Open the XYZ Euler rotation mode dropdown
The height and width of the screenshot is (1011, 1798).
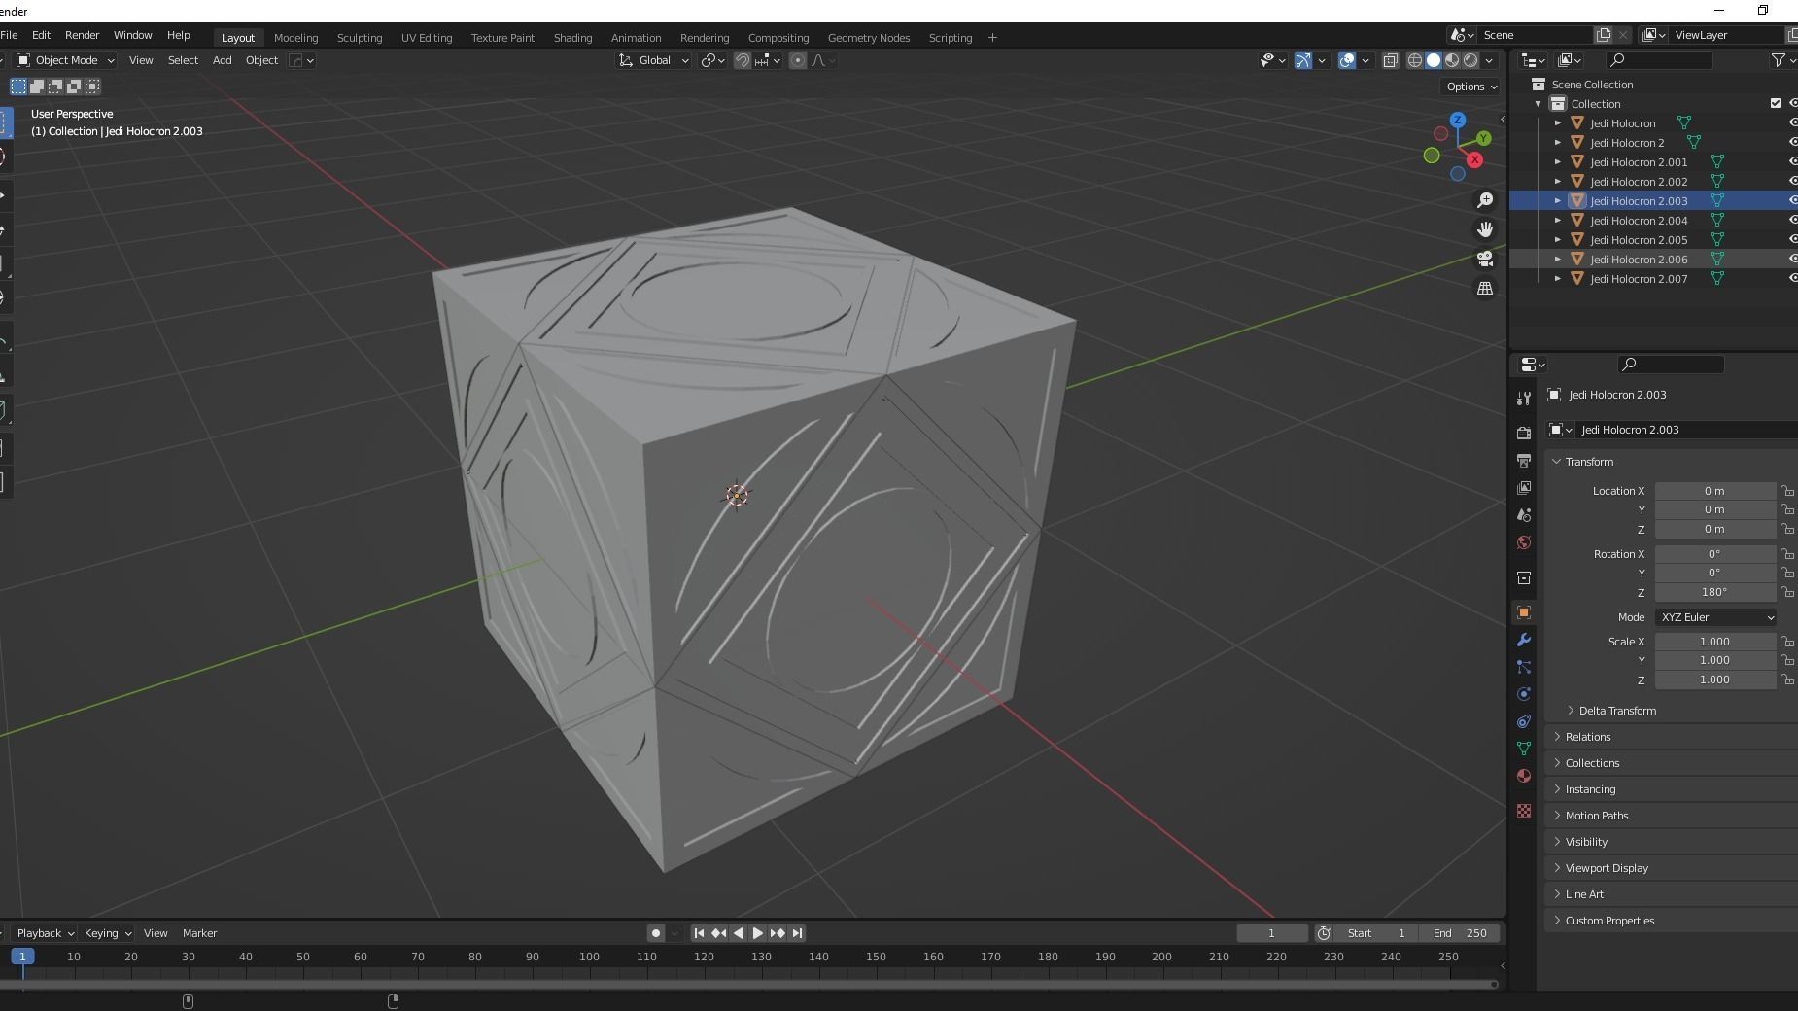1716,617
